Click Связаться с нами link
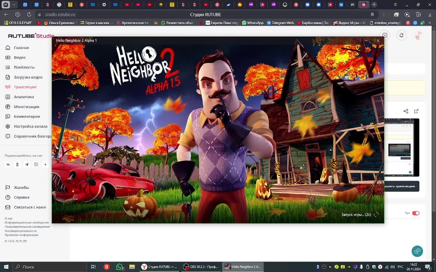Screen dimensions: 436x272 [x=30, y=207]
